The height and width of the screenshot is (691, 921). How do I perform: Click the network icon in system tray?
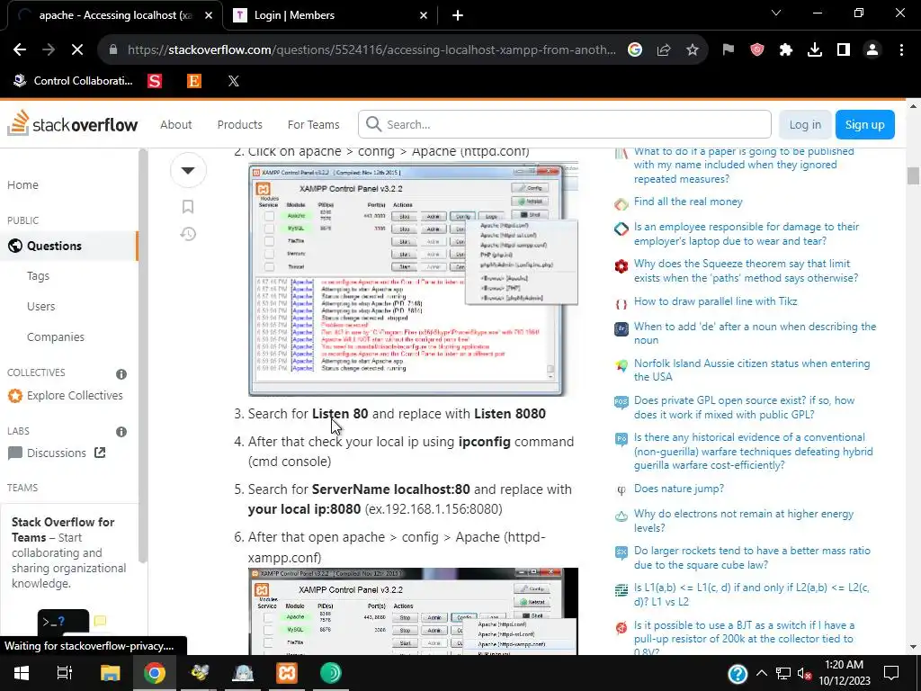coord(783,673)
